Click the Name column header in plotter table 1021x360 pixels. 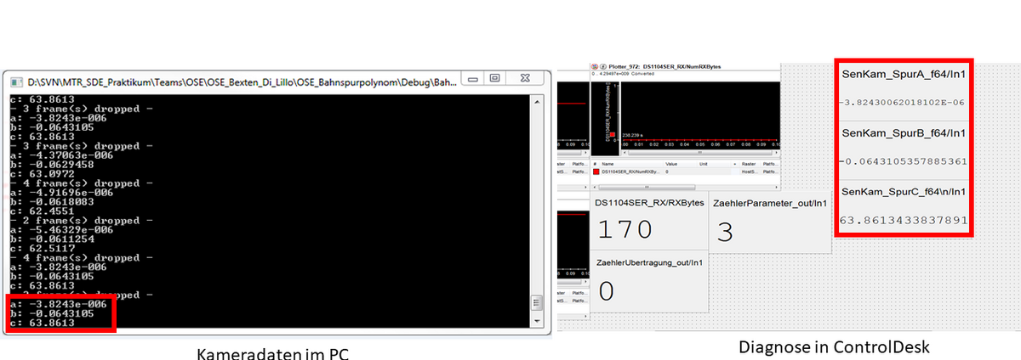[x=609, y=164]
